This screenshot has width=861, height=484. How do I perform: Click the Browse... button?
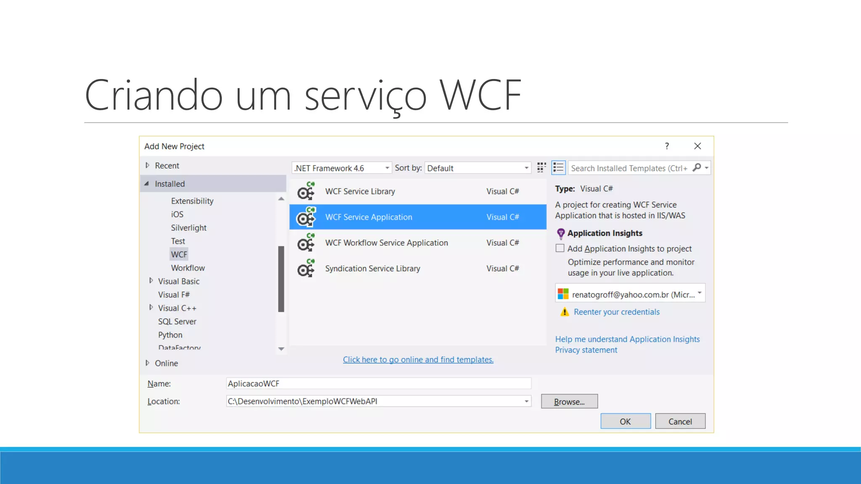click(569, 402)
